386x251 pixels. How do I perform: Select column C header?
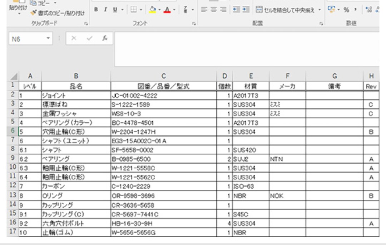163,76
